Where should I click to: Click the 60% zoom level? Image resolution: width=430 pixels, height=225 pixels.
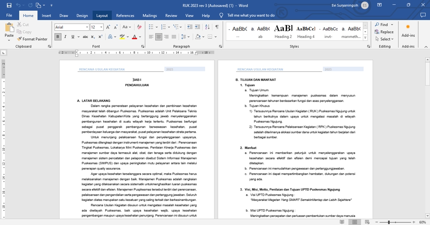pos(422,222)
